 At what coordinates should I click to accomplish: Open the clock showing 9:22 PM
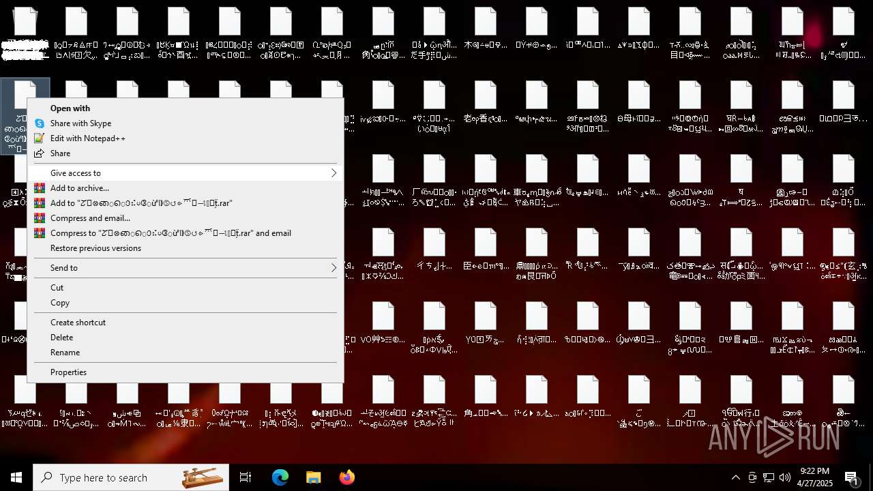(815, 477)
